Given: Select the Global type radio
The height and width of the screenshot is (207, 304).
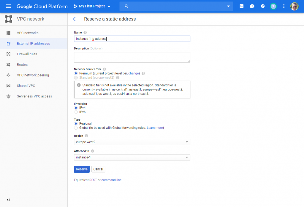Looking at the screenshot, I should (x=76, y=128).
